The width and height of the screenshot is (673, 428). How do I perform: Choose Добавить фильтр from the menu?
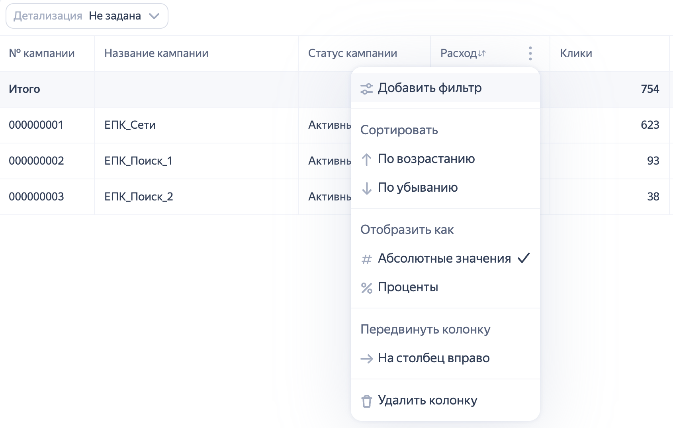tap(429, 88)
